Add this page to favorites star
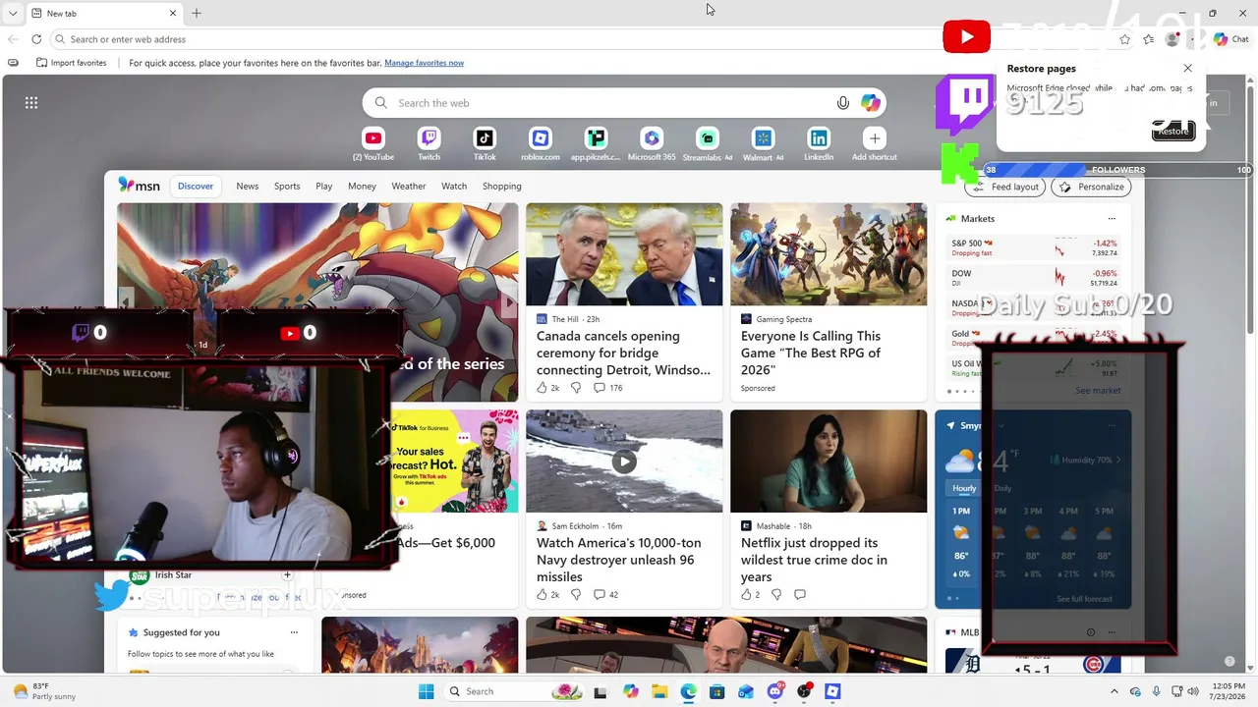The height and width of the screenshot is (707, 1258). [1125, 39]
